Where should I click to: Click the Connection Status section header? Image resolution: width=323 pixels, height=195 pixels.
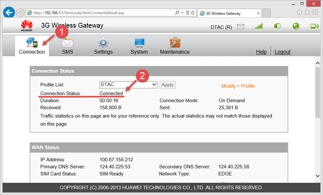click(x=159, y=71)
